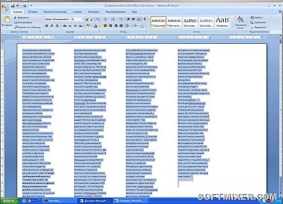Toggle Italic formatting button
Viewport: 283px width, 204px height.
(x=52, y=26)
